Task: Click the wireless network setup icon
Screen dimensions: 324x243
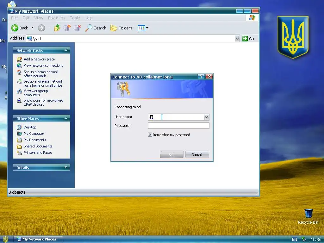Action: coord(19,82)
